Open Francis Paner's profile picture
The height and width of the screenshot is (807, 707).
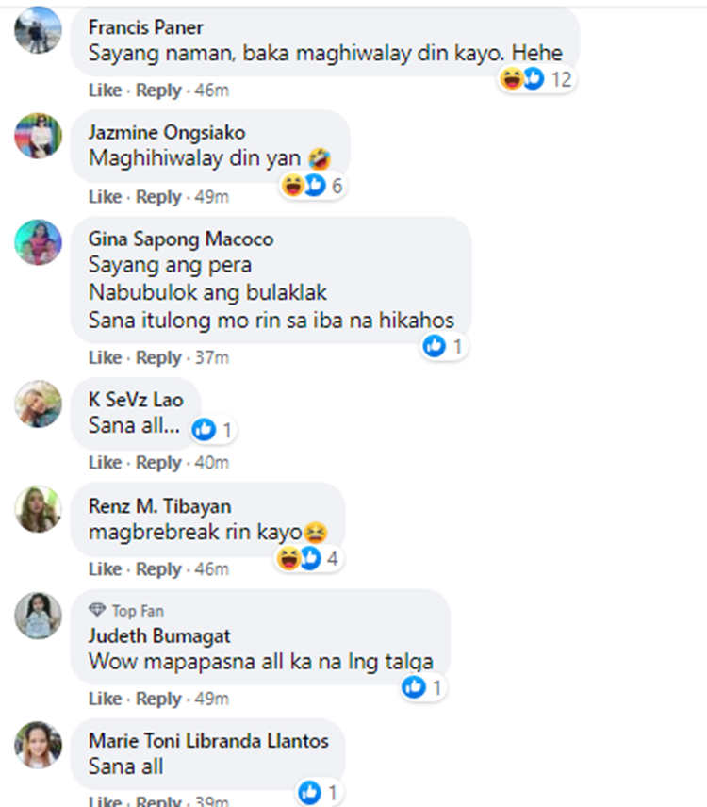click(x=38, y=30)
